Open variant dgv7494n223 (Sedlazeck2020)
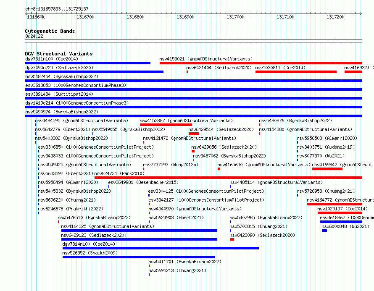 click(59, 68)
